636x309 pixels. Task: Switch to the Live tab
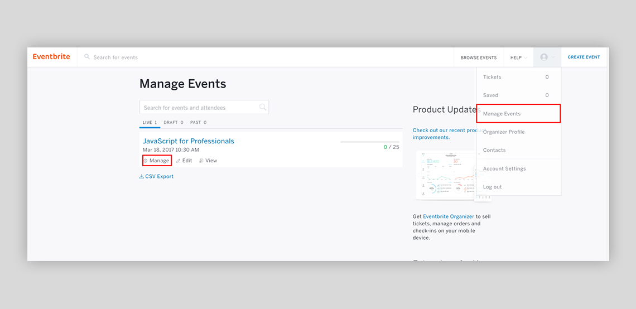150,123
